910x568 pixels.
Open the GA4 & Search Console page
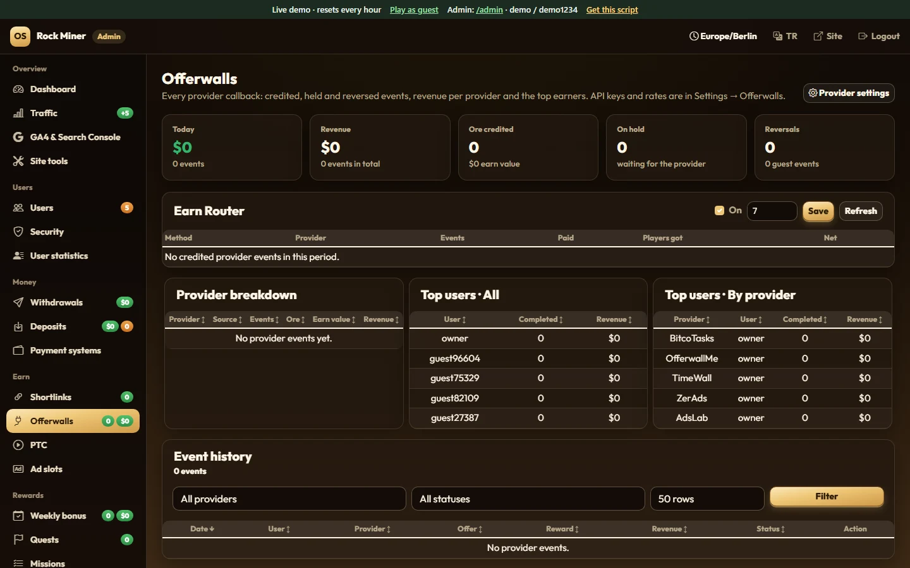pos(73,137)
